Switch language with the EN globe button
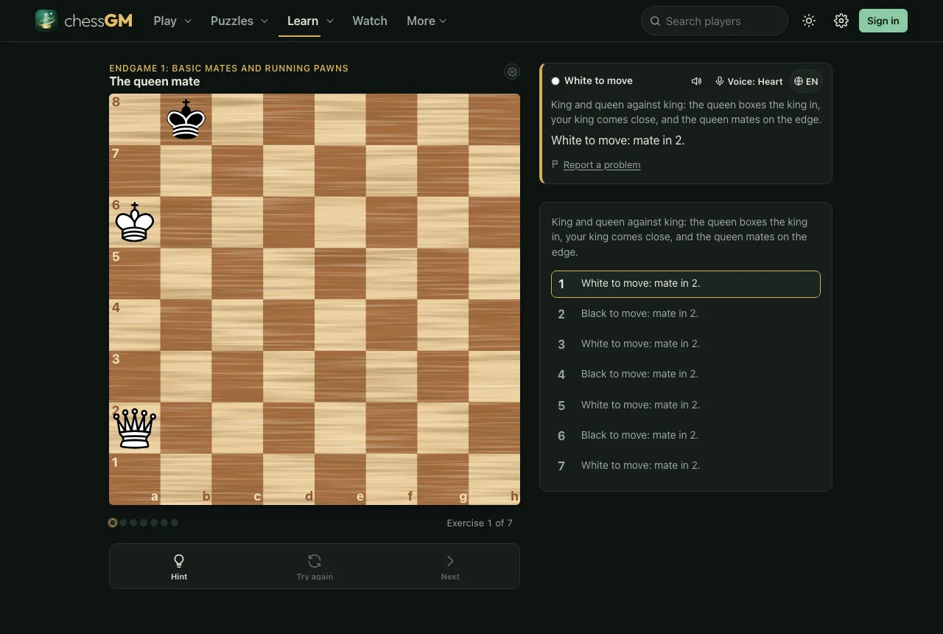This screenshot has height=634, width=943. [x=806, y=81]
